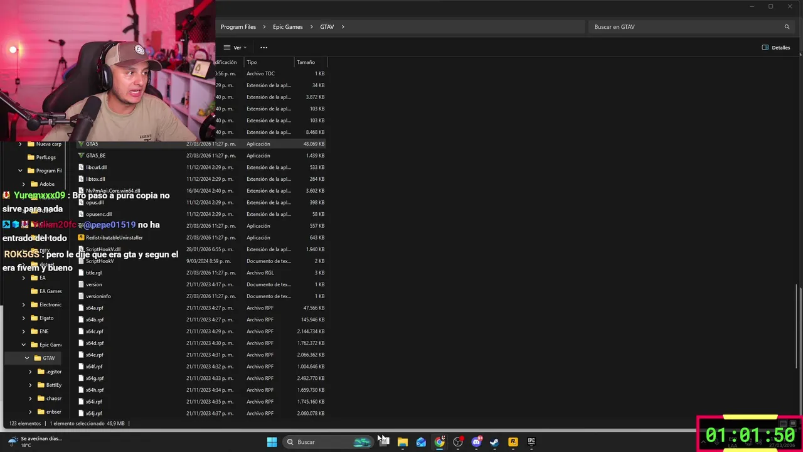The width and height of the screenshot is (803, 452).
Task: Expand the .egstor subfolder in tree
Action: click(x=31, y=372)
